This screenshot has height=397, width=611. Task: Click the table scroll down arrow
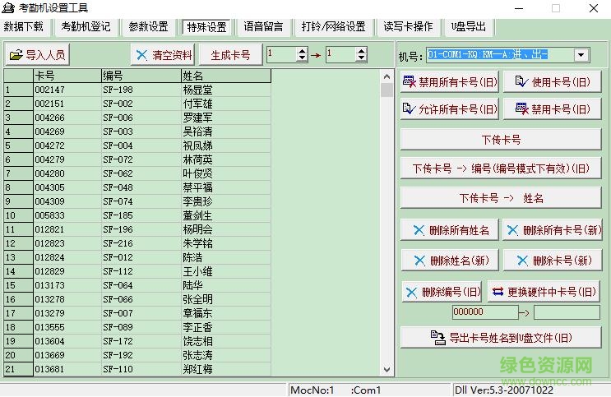(x=387, y=369)
